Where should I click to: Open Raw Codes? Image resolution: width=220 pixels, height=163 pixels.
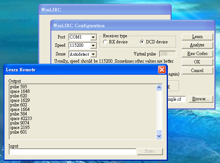pyautogui.click(x=197, y=54)
